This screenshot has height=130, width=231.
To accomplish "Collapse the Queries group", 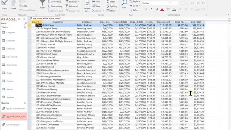I will point(25,103).
